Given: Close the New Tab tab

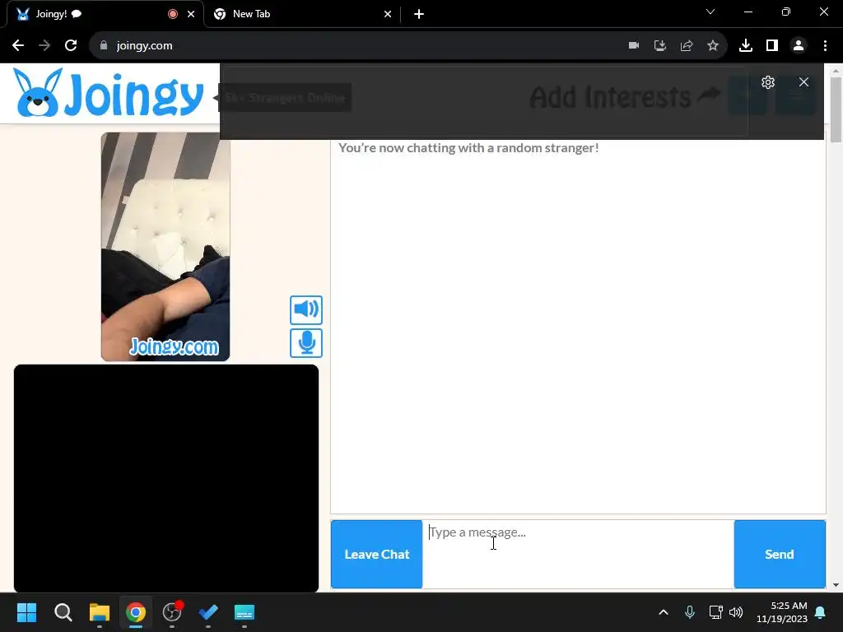Looking at the screenshot, I should (388, 14).
